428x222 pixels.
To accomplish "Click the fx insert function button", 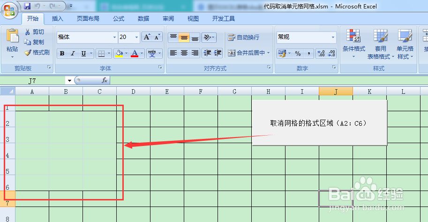I will coord(105,80).
